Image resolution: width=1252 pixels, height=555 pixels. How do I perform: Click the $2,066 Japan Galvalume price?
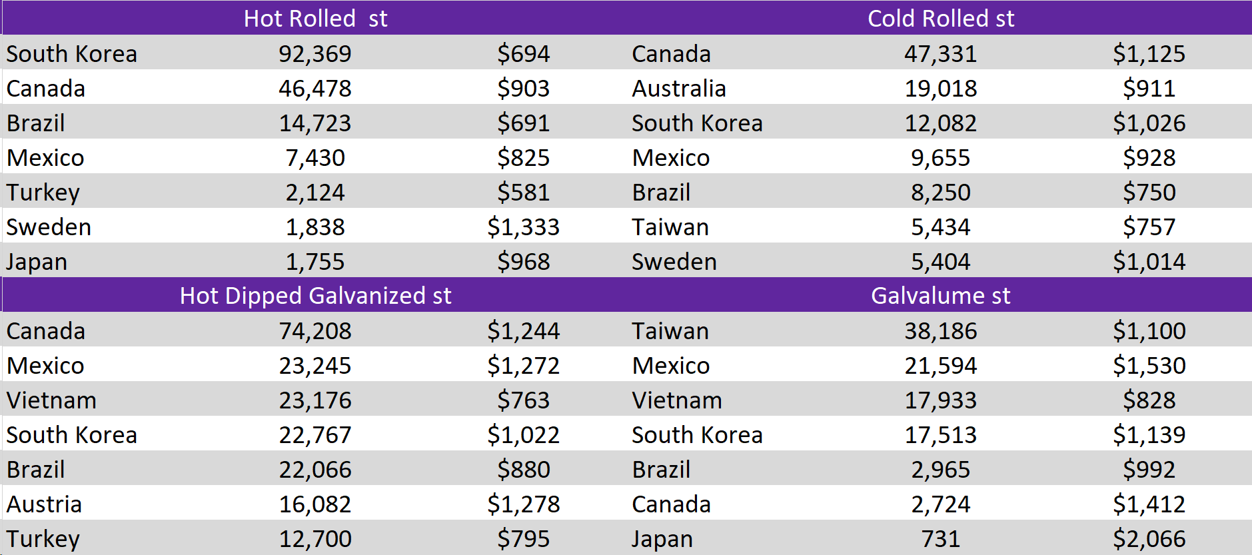(1149, 539)
